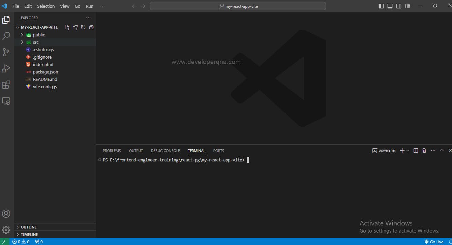Expand the TIMELINE section
The width and height of the screenshot is (452, 245).
click(55, 235)
